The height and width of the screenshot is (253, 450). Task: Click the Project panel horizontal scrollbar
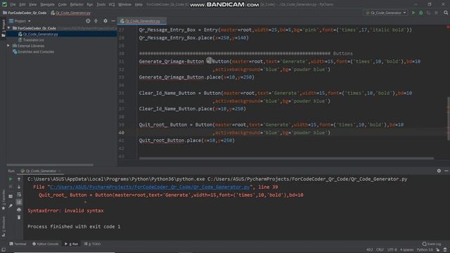pyautogui.click(x=50, y=165)
